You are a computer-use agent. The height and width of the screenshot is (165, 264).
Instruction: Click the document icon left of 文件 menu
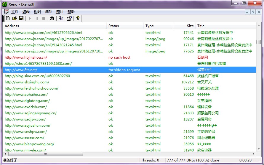click(x=7, y=11)
